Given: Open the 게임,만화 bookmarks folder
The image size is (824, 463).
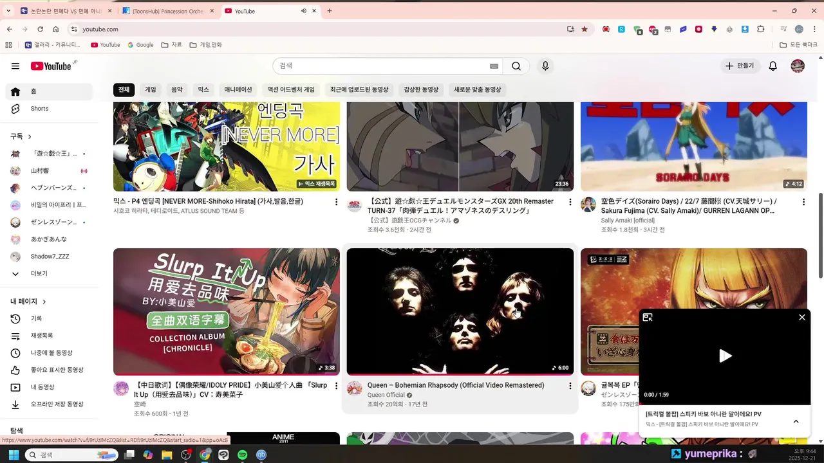Looking at the screenshot, I should [205, 45].
